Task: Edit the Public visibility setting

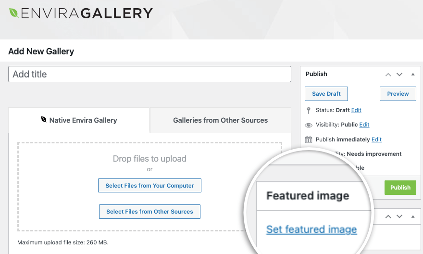Action: (x=364, y=125)
